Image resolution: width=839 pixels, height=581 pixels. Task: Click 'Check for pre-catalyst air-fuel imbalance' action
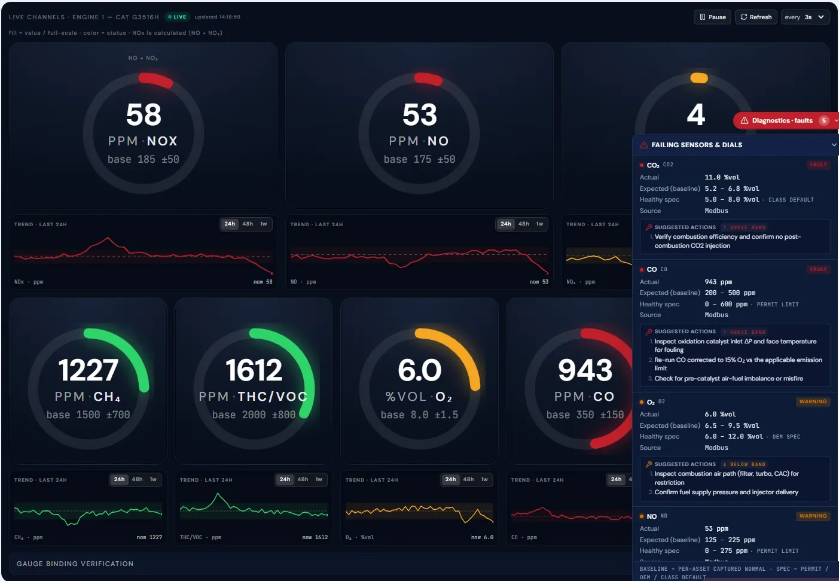(728, 379)
